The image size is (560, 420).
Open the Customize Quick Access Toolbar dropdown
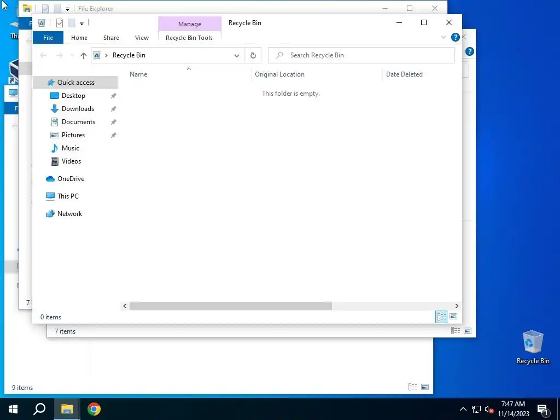tap(82, 24)
